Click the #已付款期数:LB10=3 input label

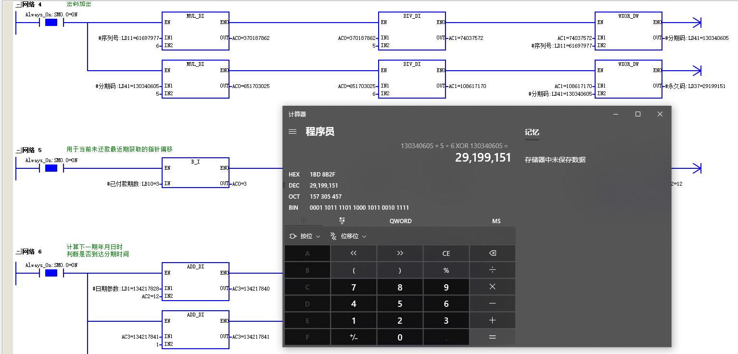coord(133,184)
